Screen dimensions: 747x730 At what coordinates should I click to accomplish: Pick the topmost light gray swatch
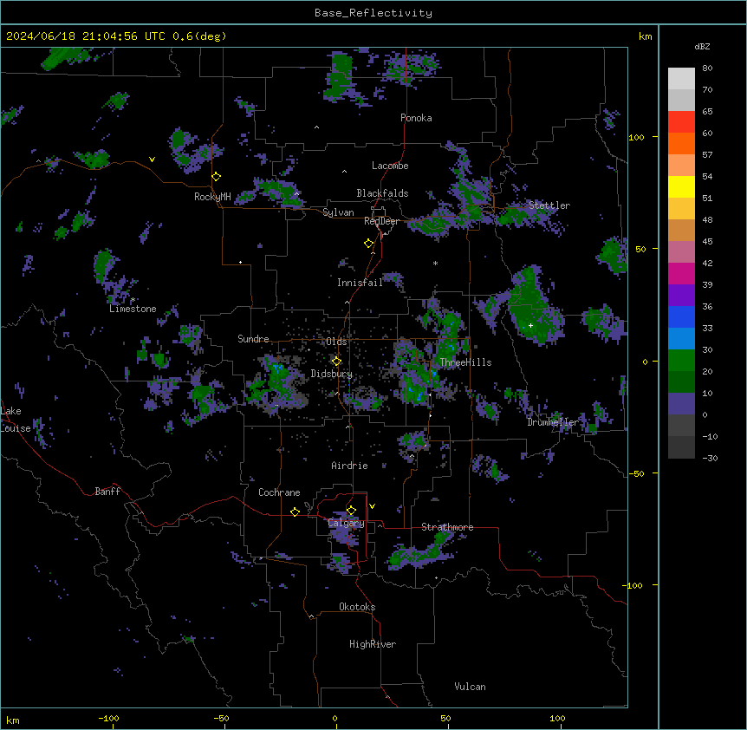pyautogui.click(x=681, y=78)
